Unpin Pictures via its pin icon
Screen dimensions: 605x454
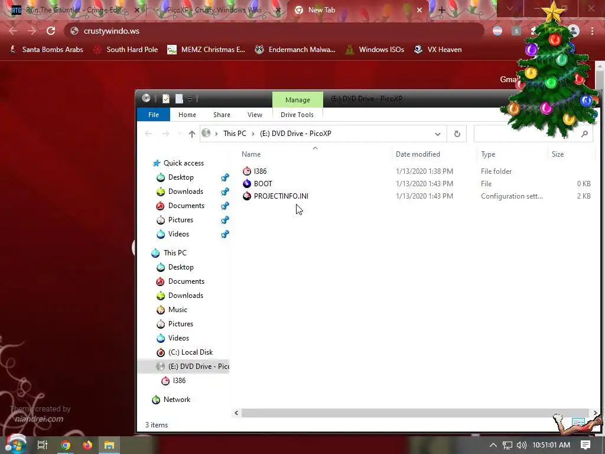pos(225,220)
